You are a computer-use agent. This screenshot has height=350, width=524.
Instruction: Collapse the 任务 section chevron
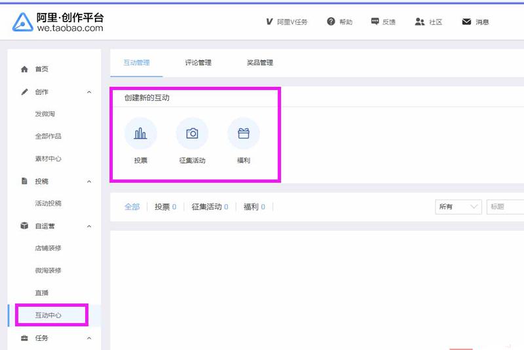coord(89,338)
